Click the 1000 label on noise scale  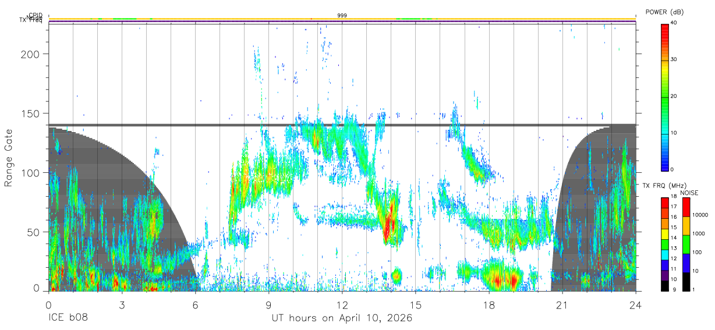coord(699,234)
